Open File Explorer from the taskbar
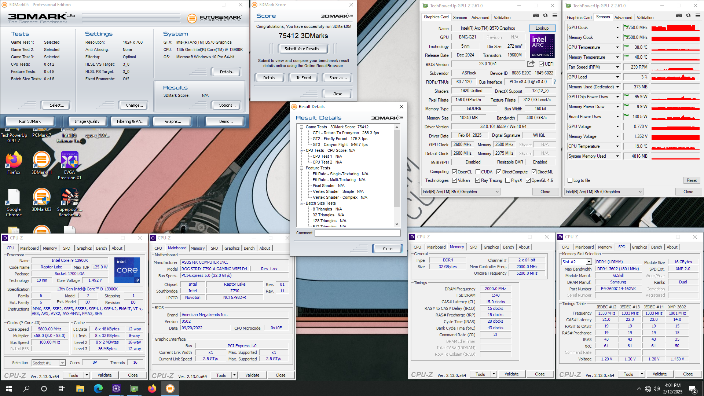 [x=80, y=389]
